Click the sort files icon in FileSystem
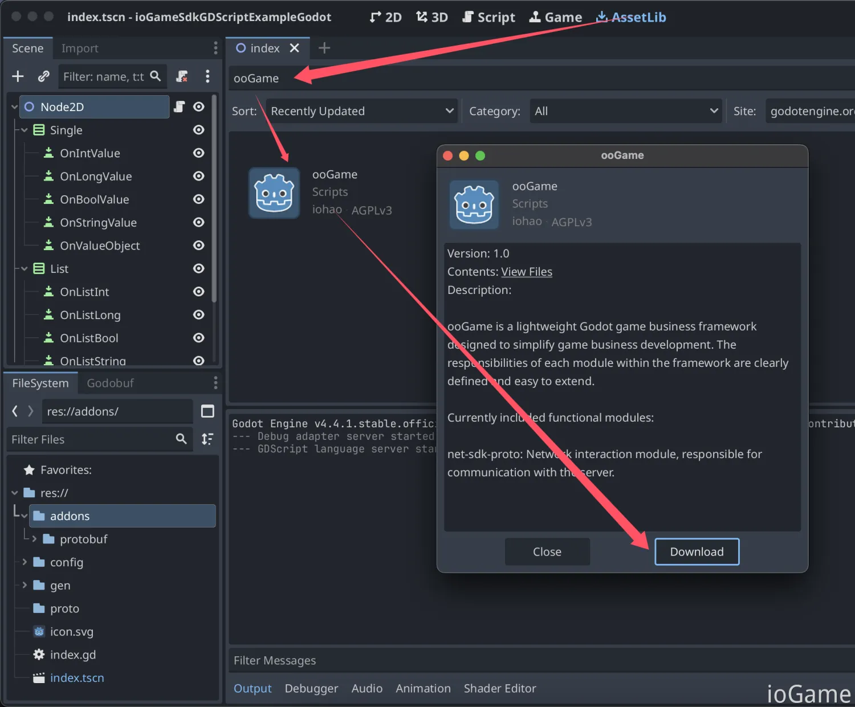Viewport: 855px width, 707px height. (x=207, y=439)
